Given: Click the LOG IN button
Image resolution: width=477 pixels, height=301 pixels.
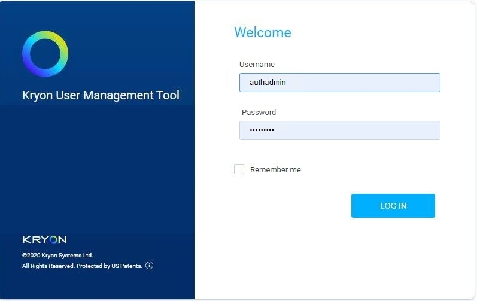Looking at the screenshot, I should 393,206.
